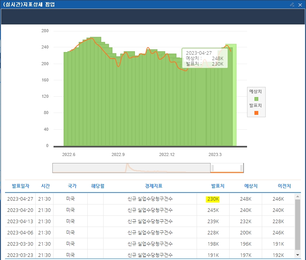
Task: Click the 239K 발표치 cell
Action: click(213, 221)
